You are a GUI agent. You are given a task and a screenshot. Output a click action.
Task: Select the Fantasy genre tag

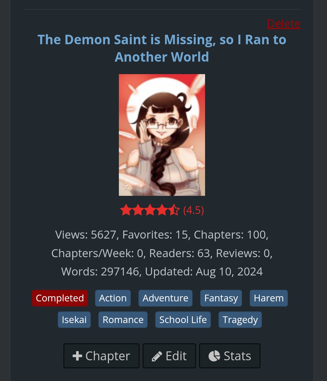(221, 298)
